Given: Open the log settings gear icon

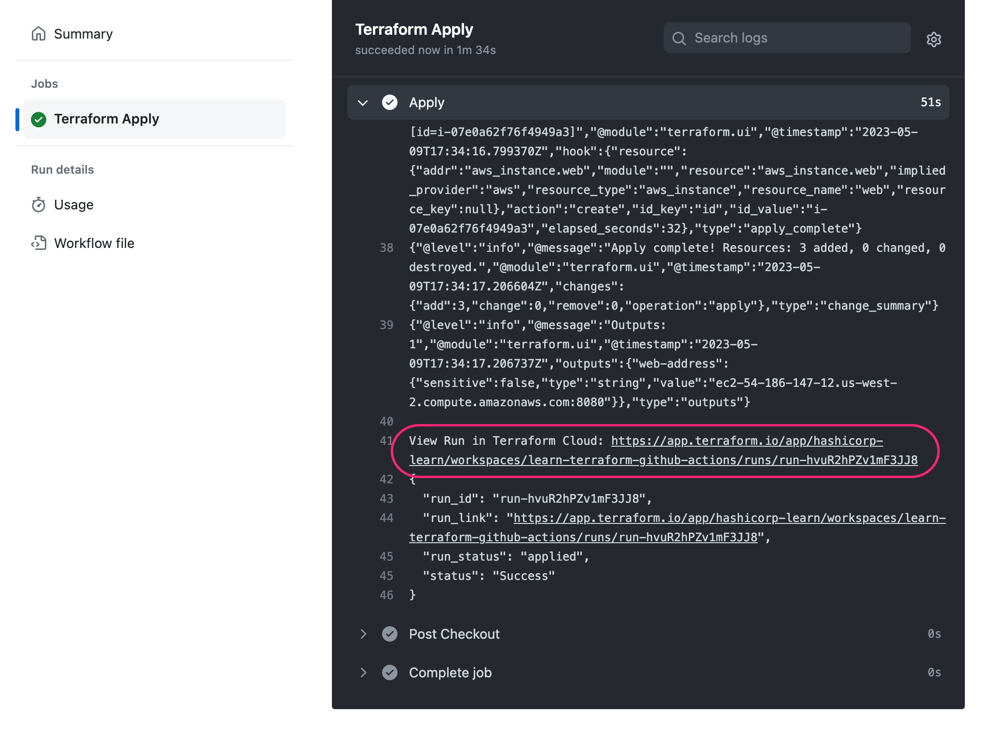Looking at the screenshot, I should pos(934,39).
